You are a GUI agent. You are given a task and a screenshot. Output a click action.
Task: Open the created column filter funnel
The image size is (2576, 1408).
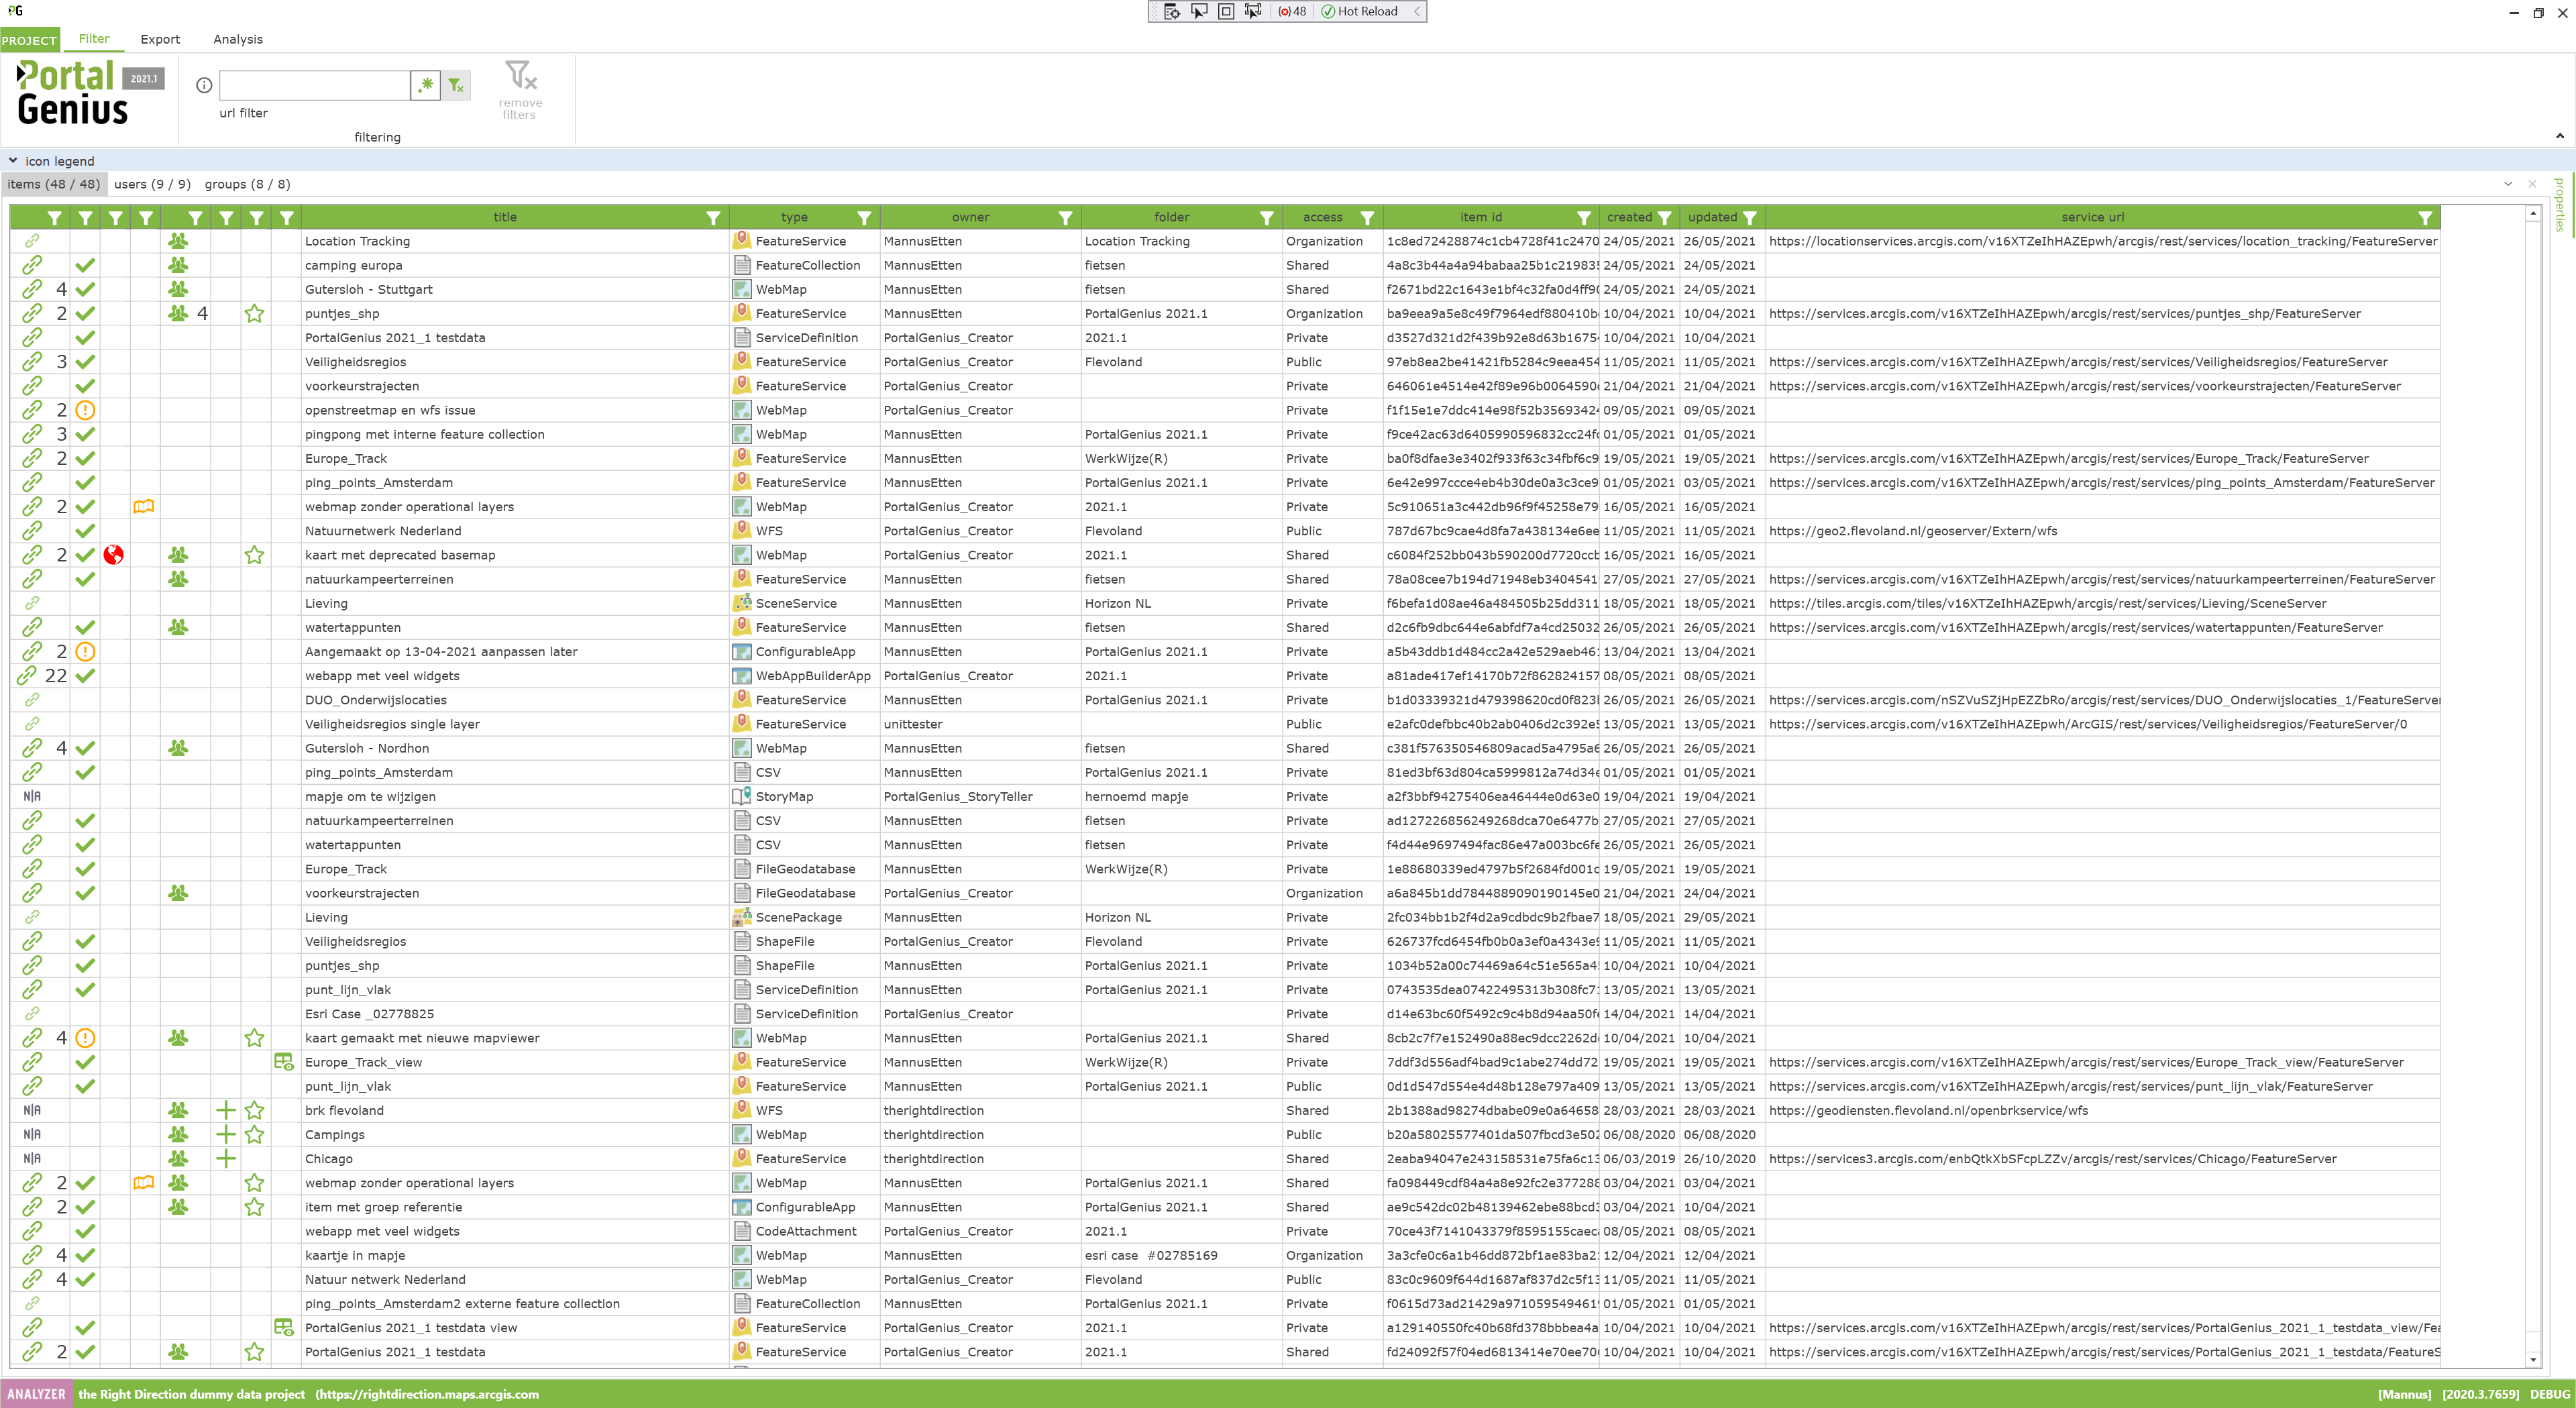click(1664, 217)
